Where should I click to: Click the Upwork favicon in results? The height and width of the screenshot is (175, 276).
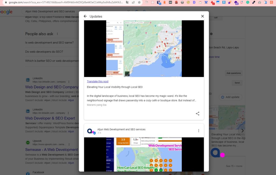28,143
